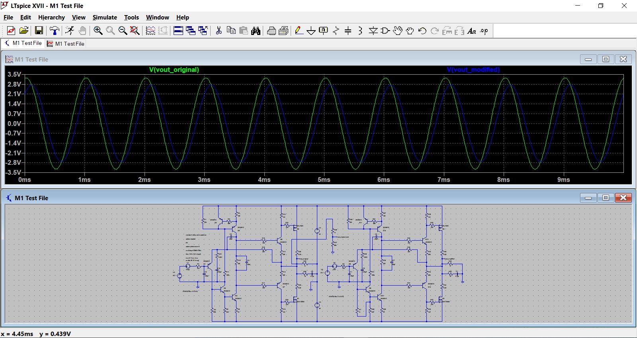Place a ground symbol
The height and width of the screenshot is (338, 637).
(x=311, y=31)
